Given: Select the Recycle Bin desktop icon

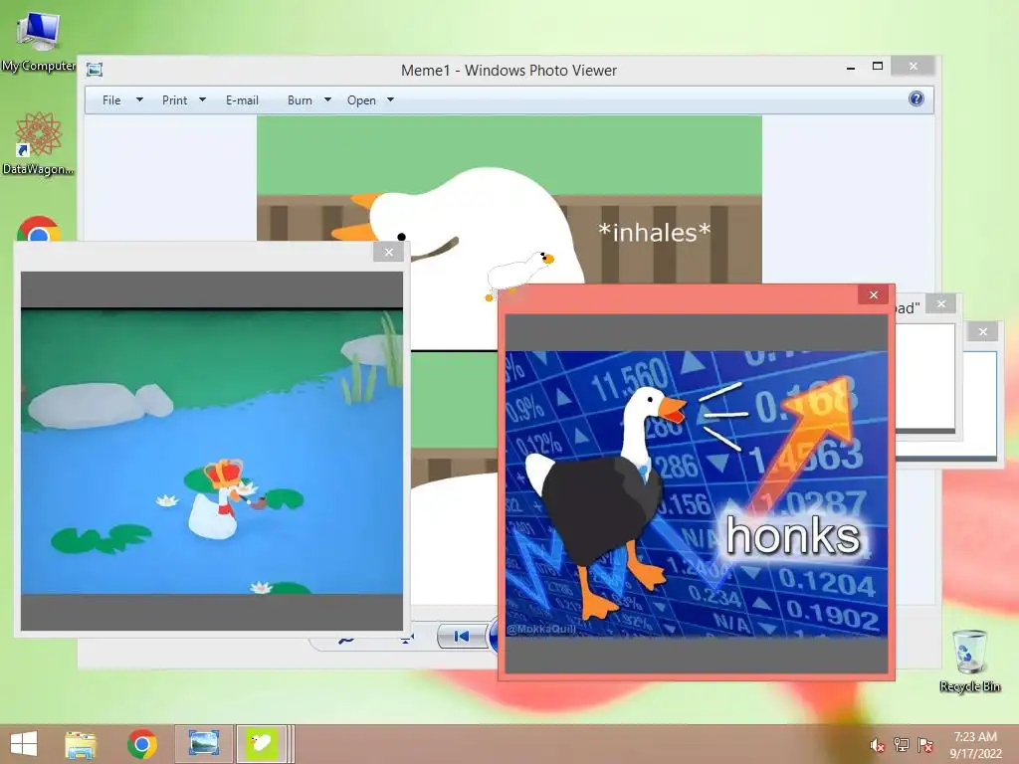Looking at the screenshot, I should click(969, 661).
